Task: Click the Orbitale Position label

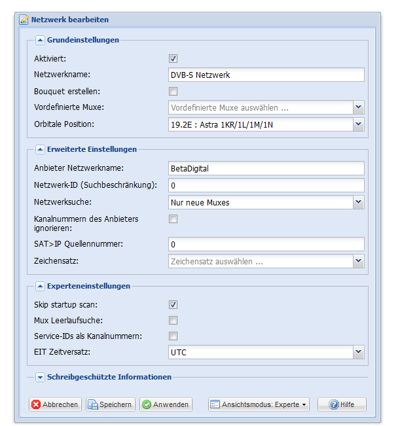Action: pyautogui.click(x=64, y=124)
